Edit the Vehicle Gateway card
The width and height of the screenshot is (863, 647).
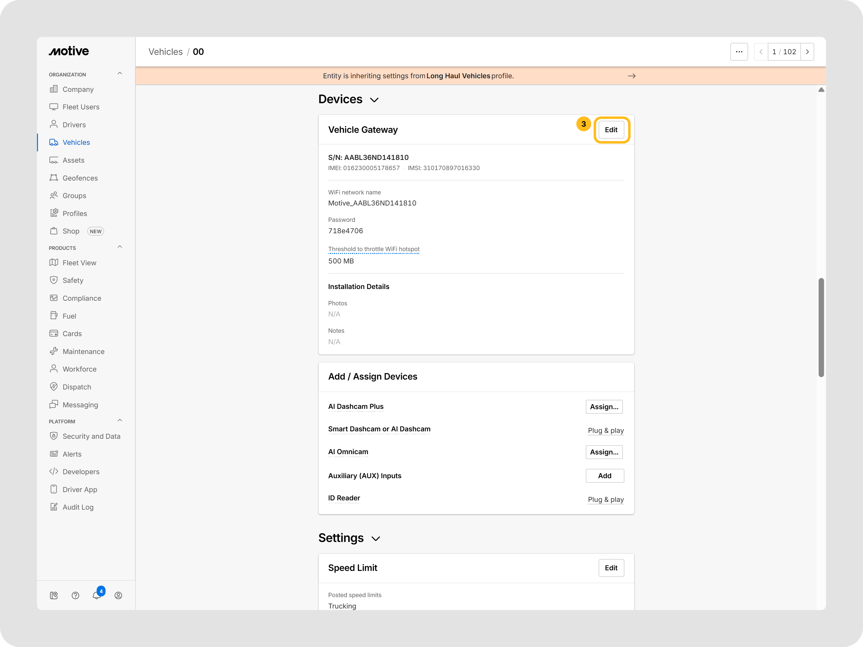coord(611,130)
